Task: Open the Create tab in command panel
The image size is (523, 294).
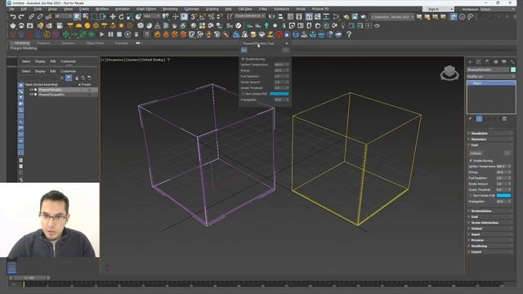Action: (470, 62)
